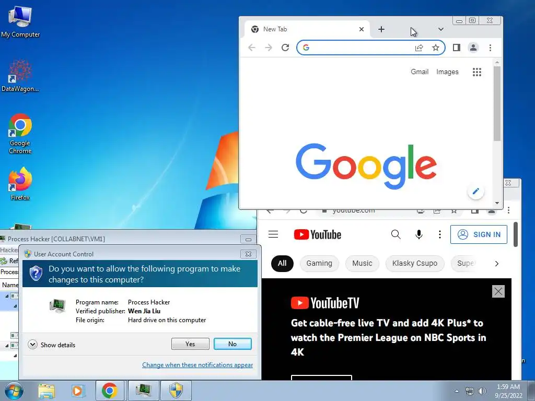Open the YouTube hamburger guide menu

[x=273, y=234]
